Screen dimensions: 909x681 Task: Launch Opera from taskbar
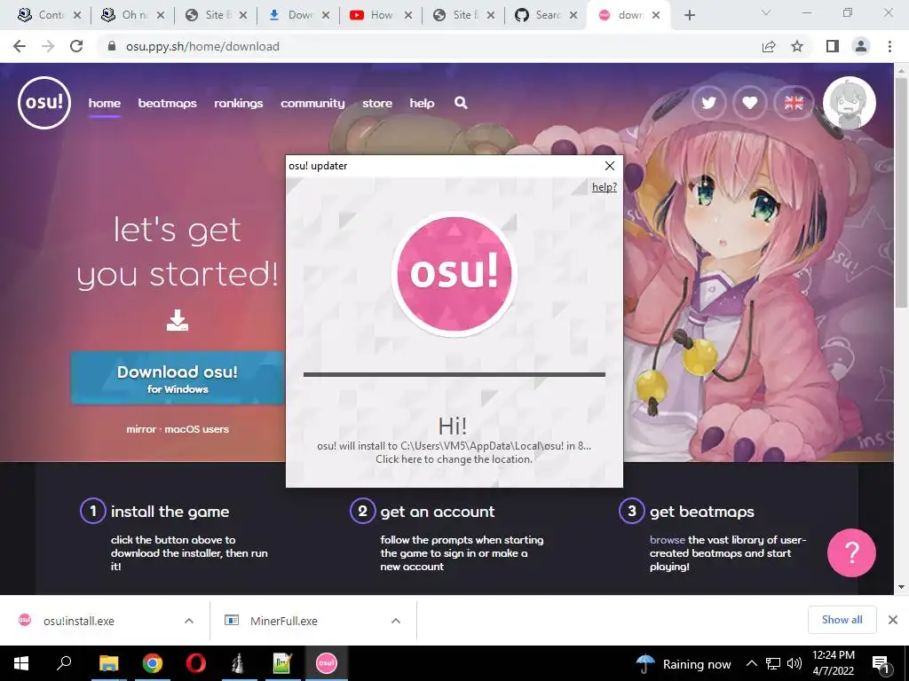click(196, 663)
